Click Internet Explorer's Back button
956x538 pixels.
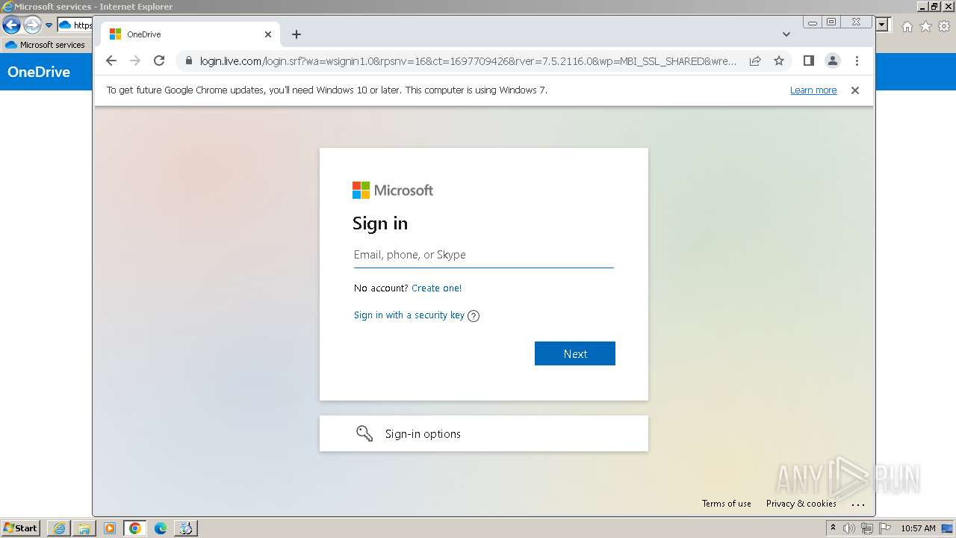pos(11,25)
